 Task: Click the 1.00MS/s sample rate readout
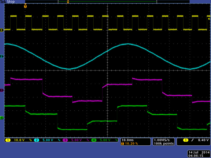coord(164,140)
